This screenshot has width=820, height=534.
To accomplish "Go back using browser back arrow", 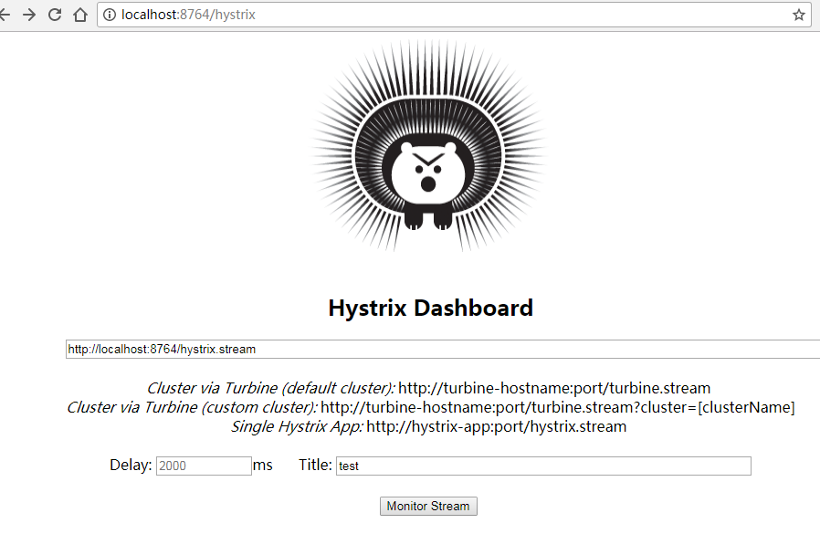I will 5,15.
